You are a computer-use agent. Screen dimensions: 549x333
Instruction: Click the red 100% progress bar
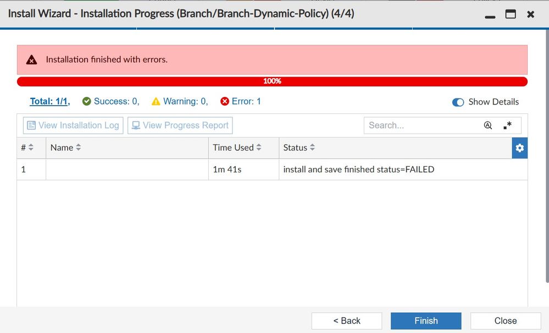pyautogui.click(x=272, y=81)
